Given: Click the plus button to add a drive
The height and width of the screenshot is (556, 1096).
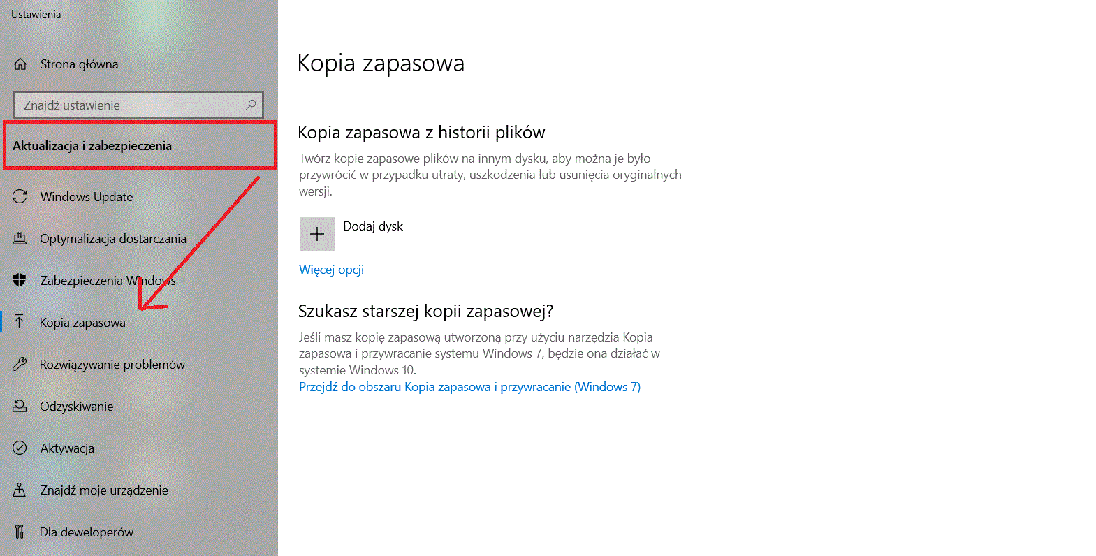Looking at the screenshot, I should click(317, 234).
